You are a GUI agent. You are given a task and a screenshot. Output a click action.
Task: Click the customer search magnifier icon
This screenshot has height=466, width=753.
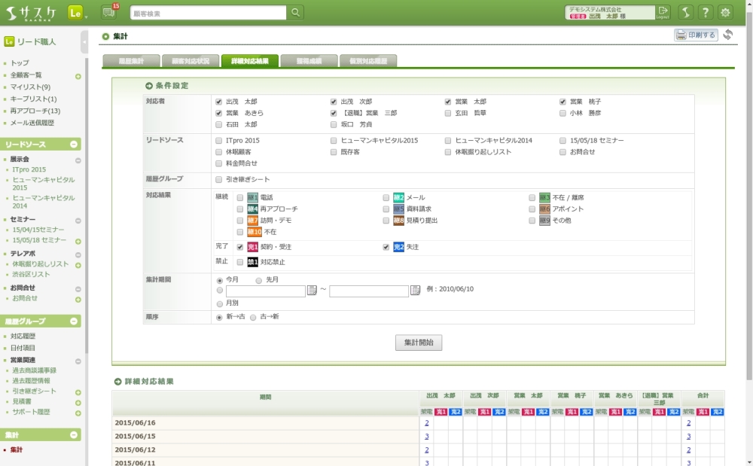[296, 13]
